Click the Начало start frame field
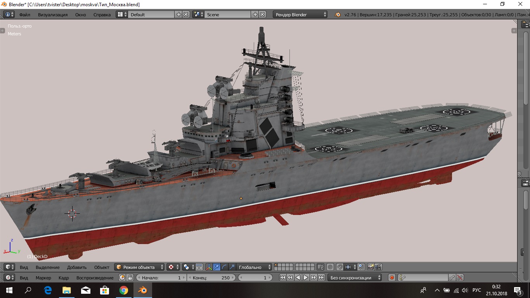Viewport: 530px width, 298px height. (161, 278)
